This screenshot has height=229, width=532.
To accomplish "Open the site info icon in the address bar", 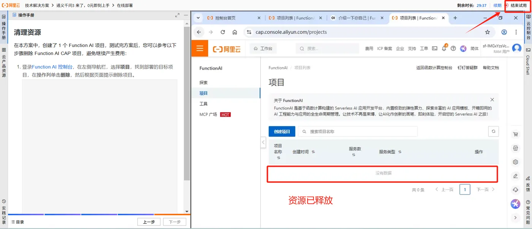I will [x=249, y=32].
